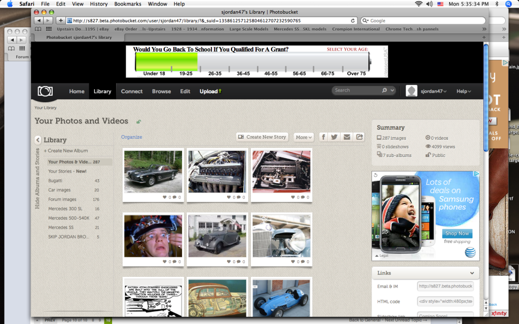Select the 26-35 age range in ad
This screenshot has height=324, width=519.
[215, 73]
